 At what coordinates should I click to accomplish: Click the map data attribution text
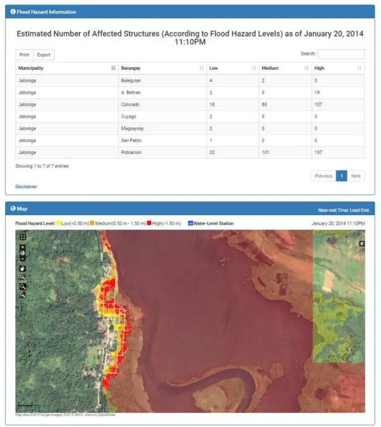[x=65, y=415]
